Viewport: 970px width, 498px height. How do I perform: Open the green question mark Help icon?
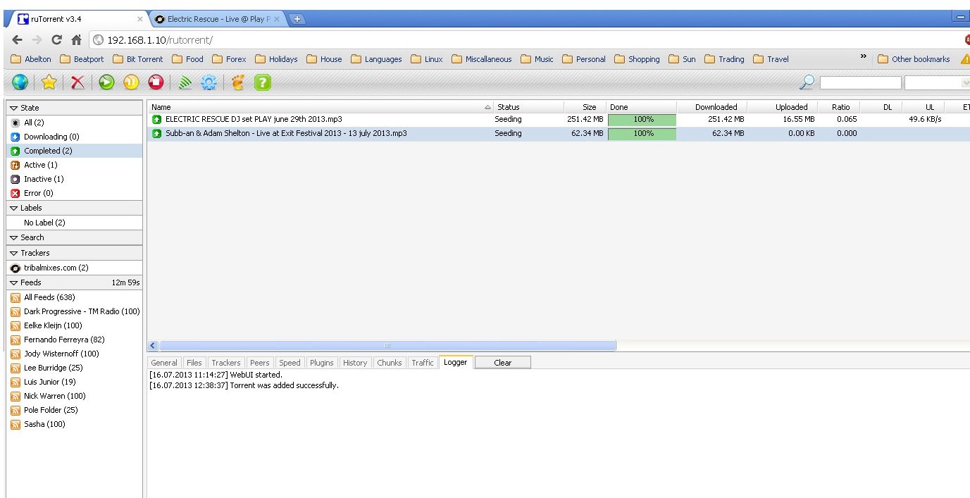point(262,83)
